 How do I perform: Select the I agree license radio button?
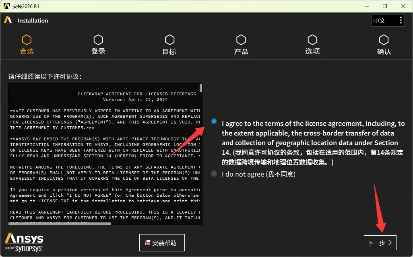click(x=214, y=121)
